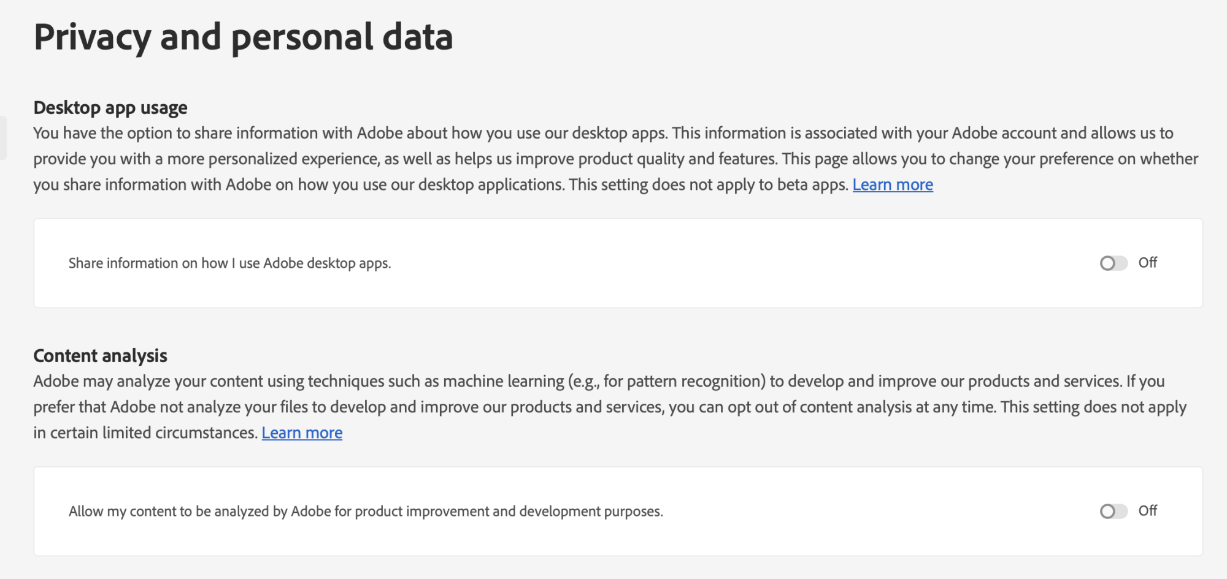This screenshot has width=1227, height=579.
Task: Click the Privacy and personal data heading
Action: [x=244, y=37]
